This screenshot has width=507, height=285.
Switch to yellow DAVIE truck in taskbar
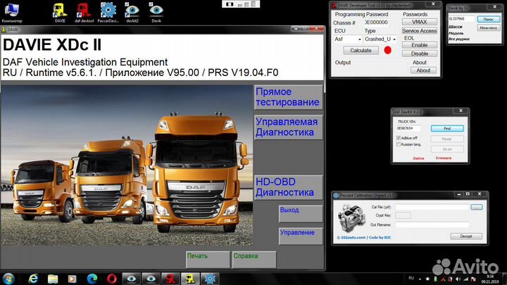pyautogui.click(x=190, y=279)
